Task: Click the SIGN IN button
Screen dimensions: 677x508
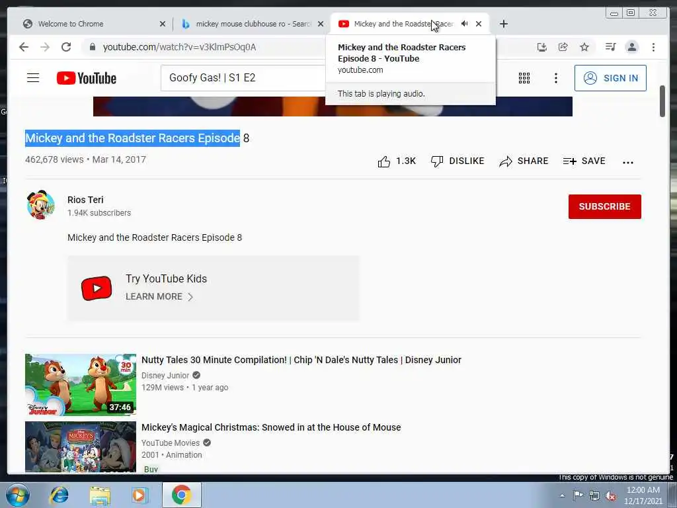Action: [610, 78]
